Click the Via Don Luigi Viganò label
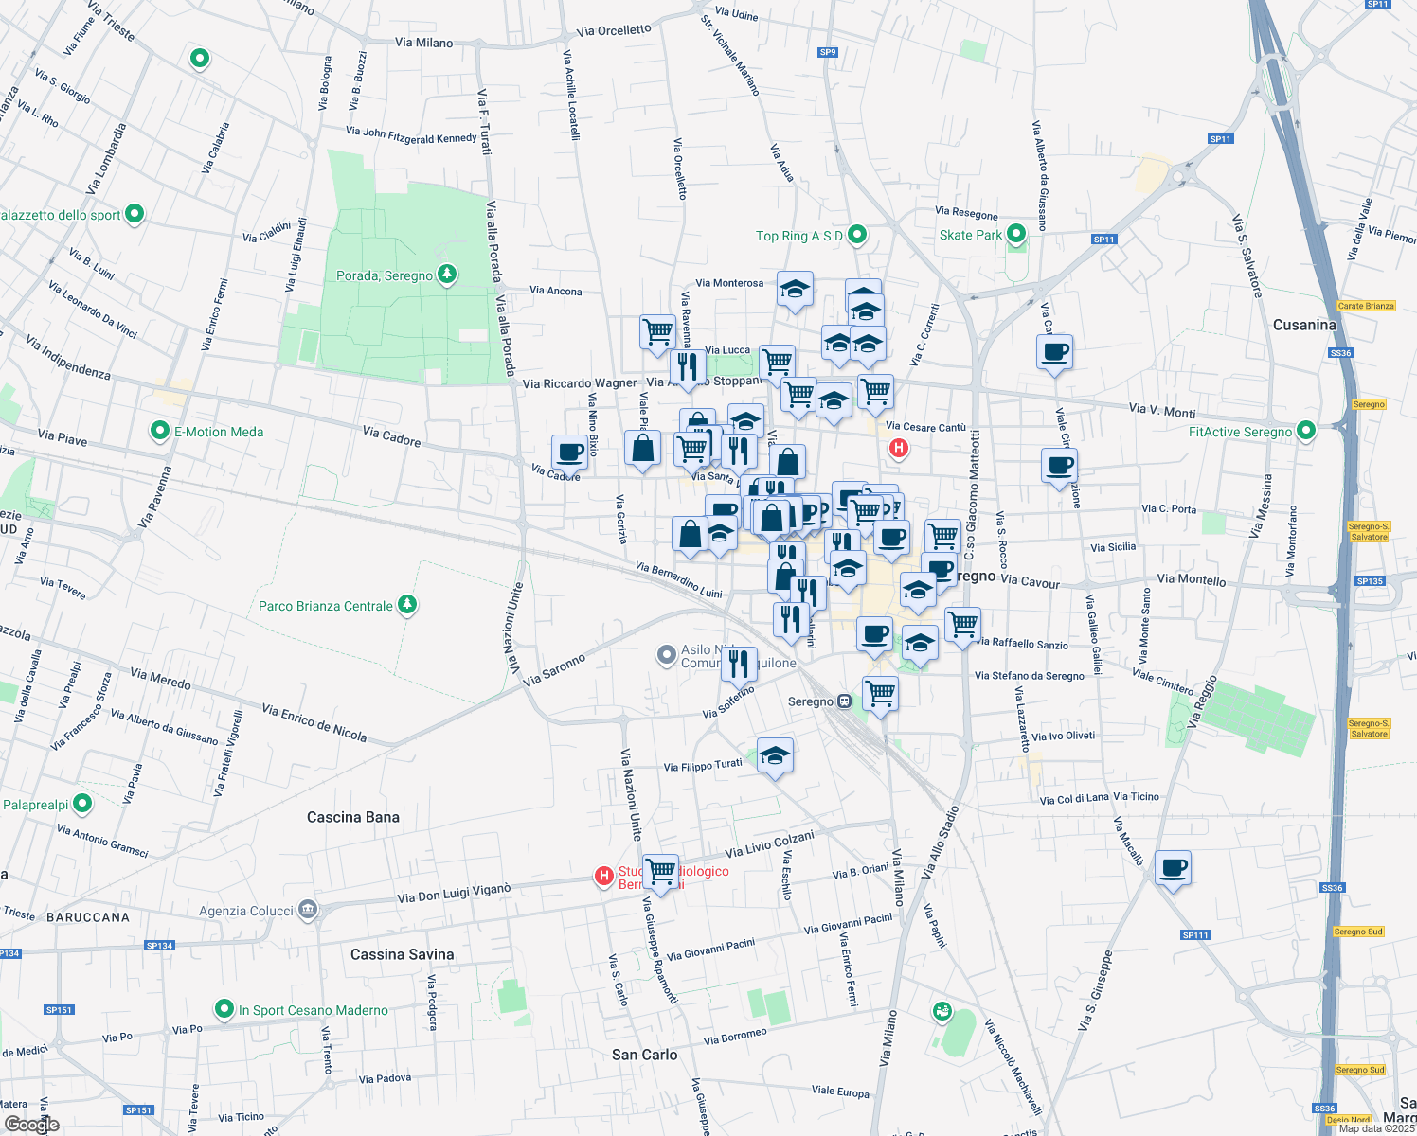 pos(454,893)
